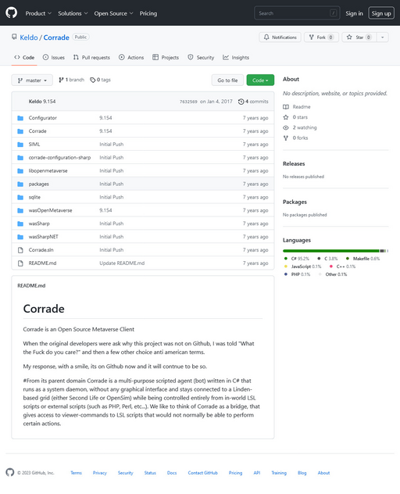Click the tags icon near 0 tags
The height and width of the screenshot is (494, 400).
[93, 80]
